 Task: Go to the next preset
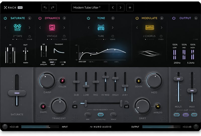pyautogui.click(x=121, y=8)
